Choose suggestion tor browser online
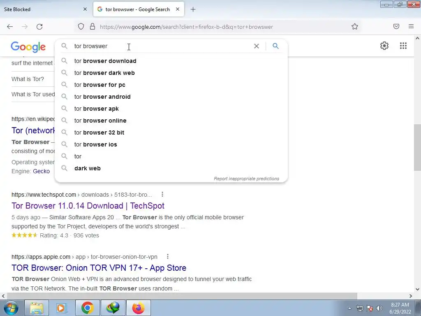The height and width of the screenshot is (316, 421). click(171, 121)
